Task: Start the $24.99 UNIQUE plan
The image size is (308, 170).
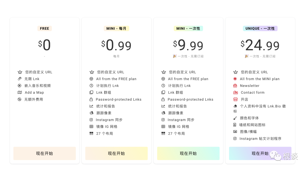Action: click(260, 153)
